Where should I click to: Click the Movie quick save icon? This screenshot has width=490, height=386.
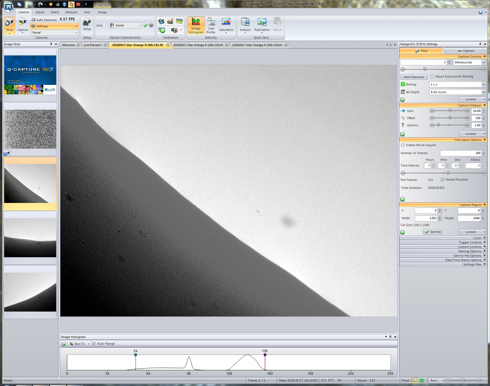(x=278, y=25)
